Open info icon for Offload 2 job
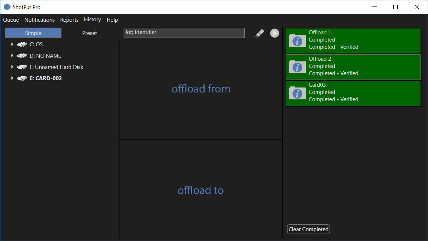Screen dimensions: 428x241 297,67
